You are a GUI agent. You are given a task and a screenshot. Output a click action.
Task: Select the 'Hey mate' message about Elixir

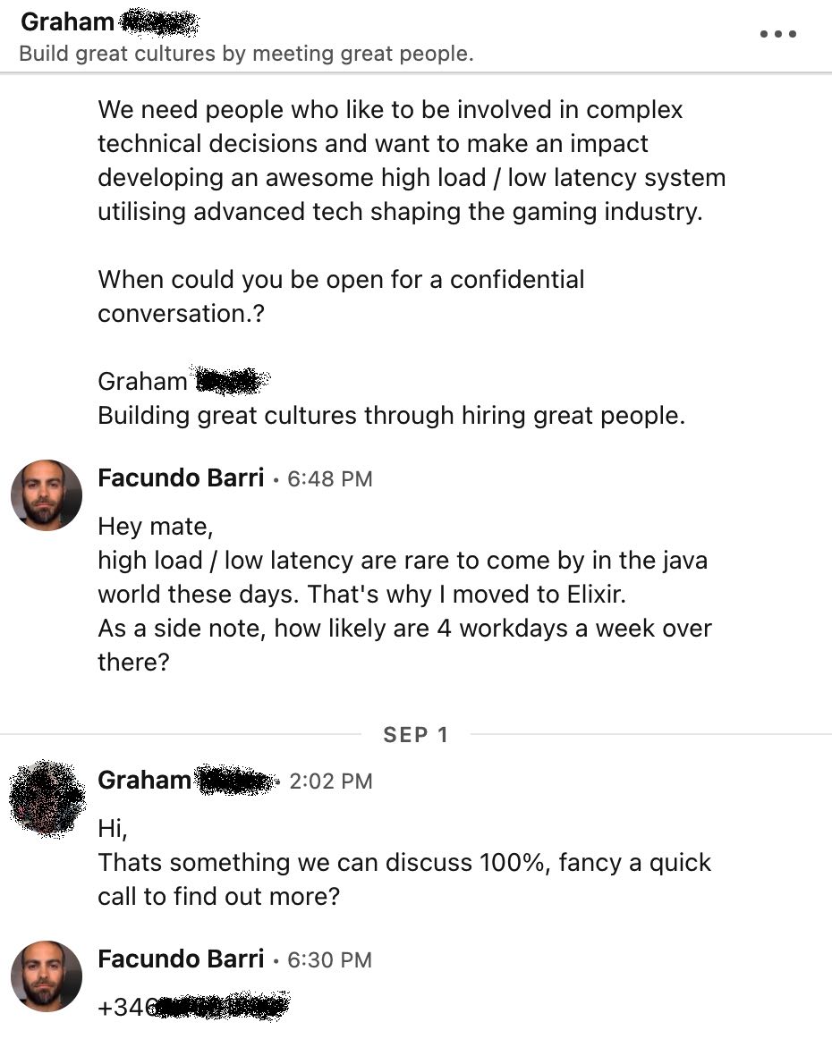coord(403,595)
